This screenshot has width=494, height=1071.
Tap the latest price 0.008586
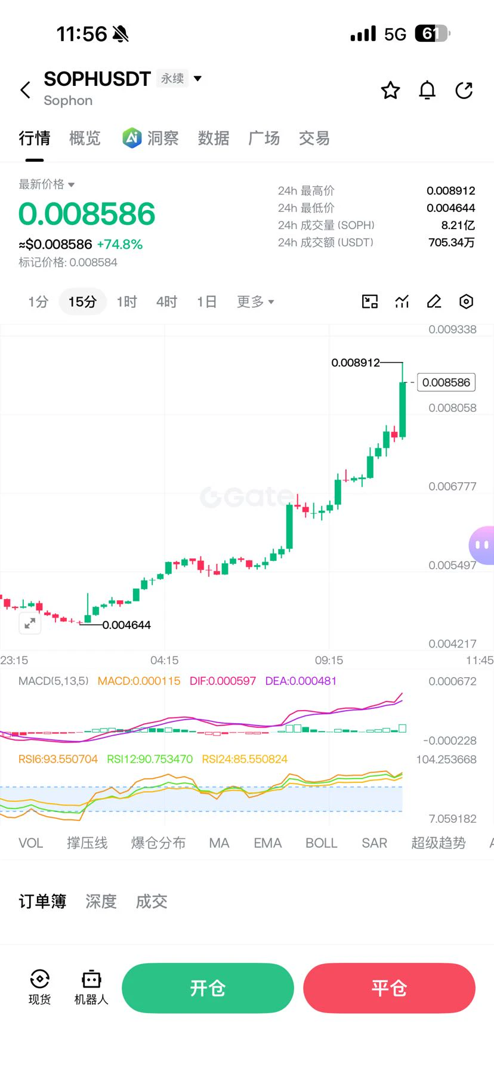(x=87, y=214)
